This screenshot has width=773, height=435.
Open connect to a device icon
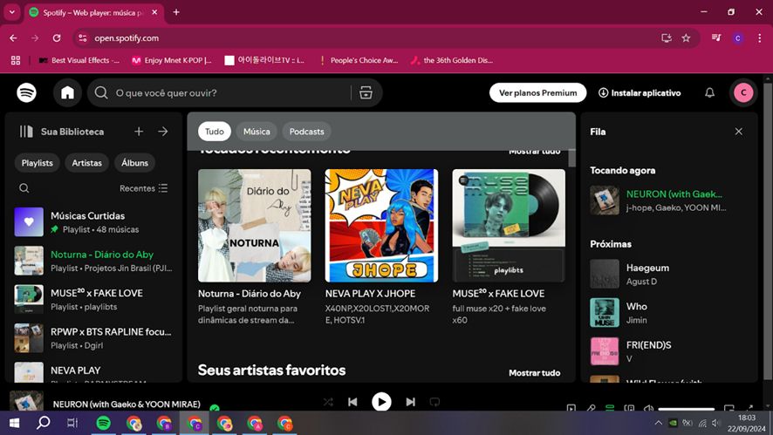(x=629, y=408)
